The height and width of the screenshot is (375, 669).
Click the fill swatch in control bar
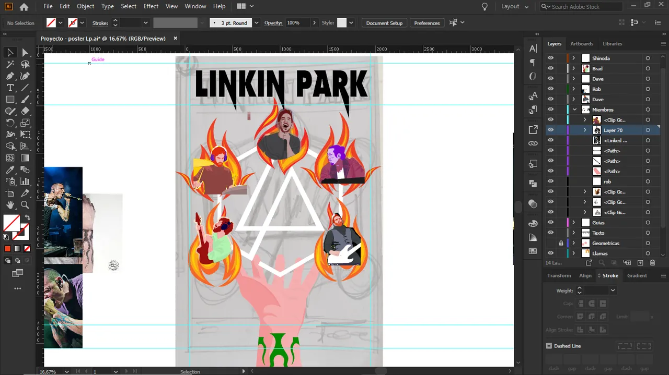(51, 23)
